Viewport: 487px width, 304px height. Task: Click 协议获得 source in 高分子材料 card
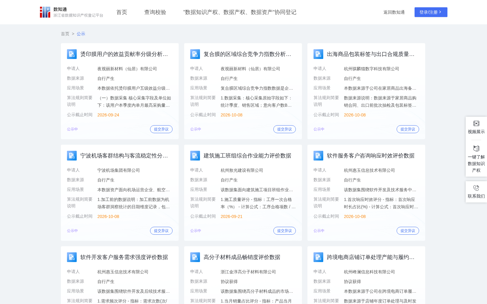(229, 282)
